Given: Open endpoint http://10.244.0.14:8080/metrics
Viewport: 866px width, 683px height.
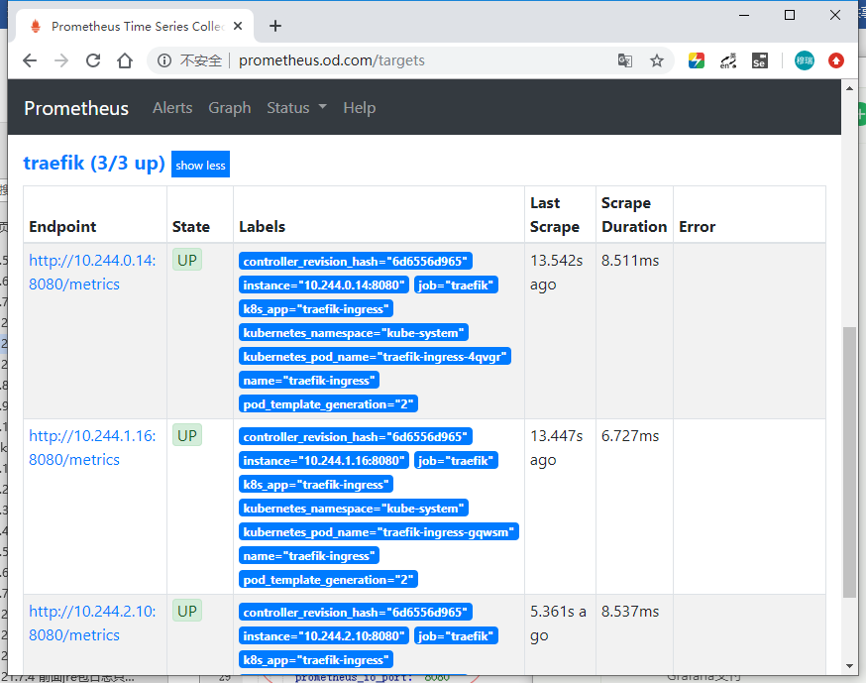Looking at the screenshot, I should tap(92, 272).
